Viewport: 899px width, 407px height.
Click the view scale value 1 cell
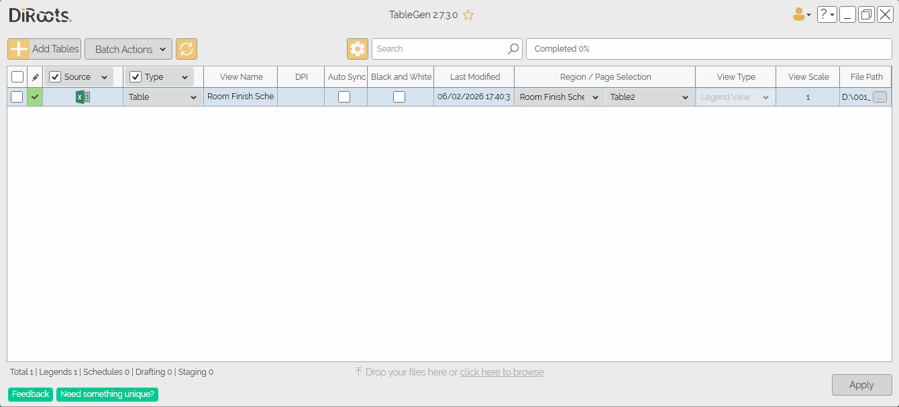point(808,97)
